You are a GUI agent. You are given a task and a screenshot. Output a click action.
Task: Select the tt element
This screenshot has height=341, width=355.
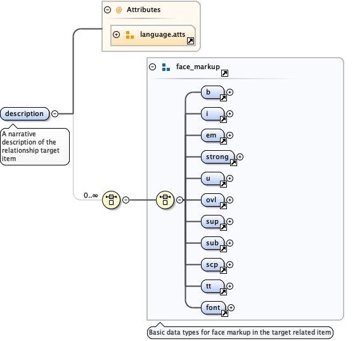click(212, 286)
